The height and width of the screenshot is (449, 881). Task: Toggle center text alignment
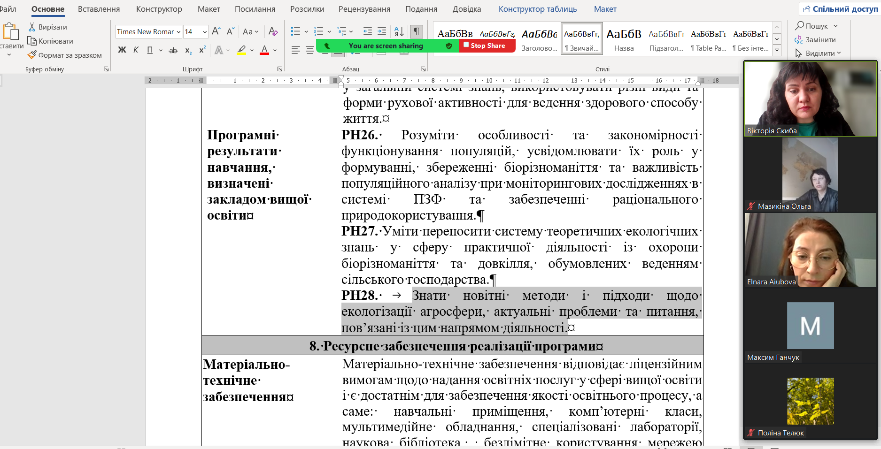309,50
